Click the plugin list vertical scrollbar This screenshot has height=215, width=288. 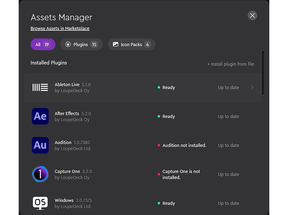click(x=262, y=73)
